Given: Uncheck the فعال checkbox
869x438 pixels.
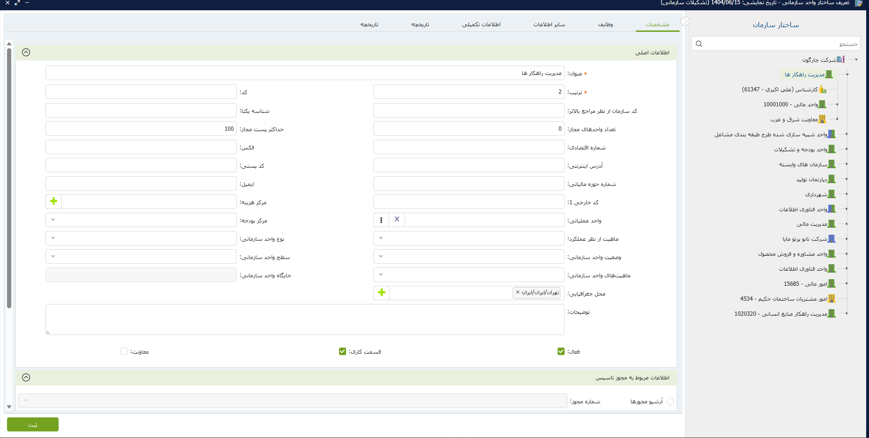Looking at the screenshot, I should (561, 351).
